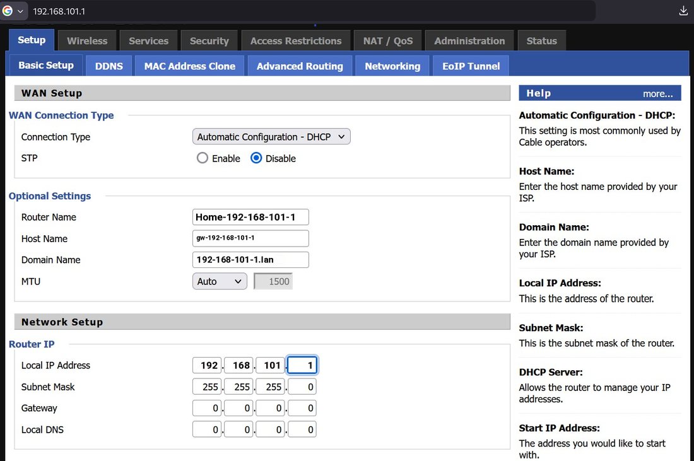This screenshot has width=694, height=461.
Task: Click the 'WAN Connection Type' legend text
Action: pos(61,115)
